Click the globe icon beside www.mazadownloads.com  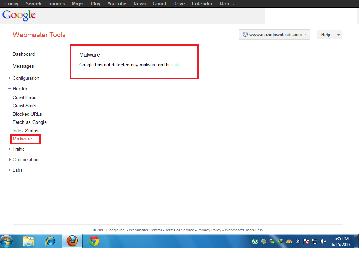pyautogui.click(x=245, y=34)
